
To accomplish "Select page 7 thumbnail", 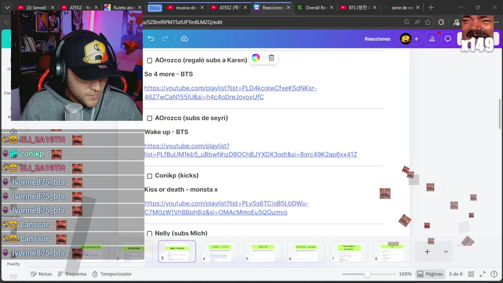I will (349, 252).
